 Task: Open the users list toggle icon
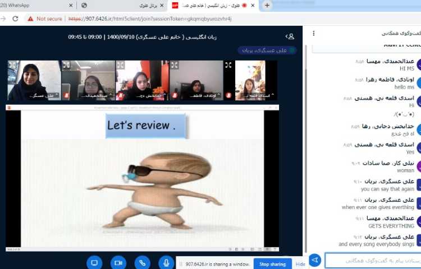tap(290, 36)
